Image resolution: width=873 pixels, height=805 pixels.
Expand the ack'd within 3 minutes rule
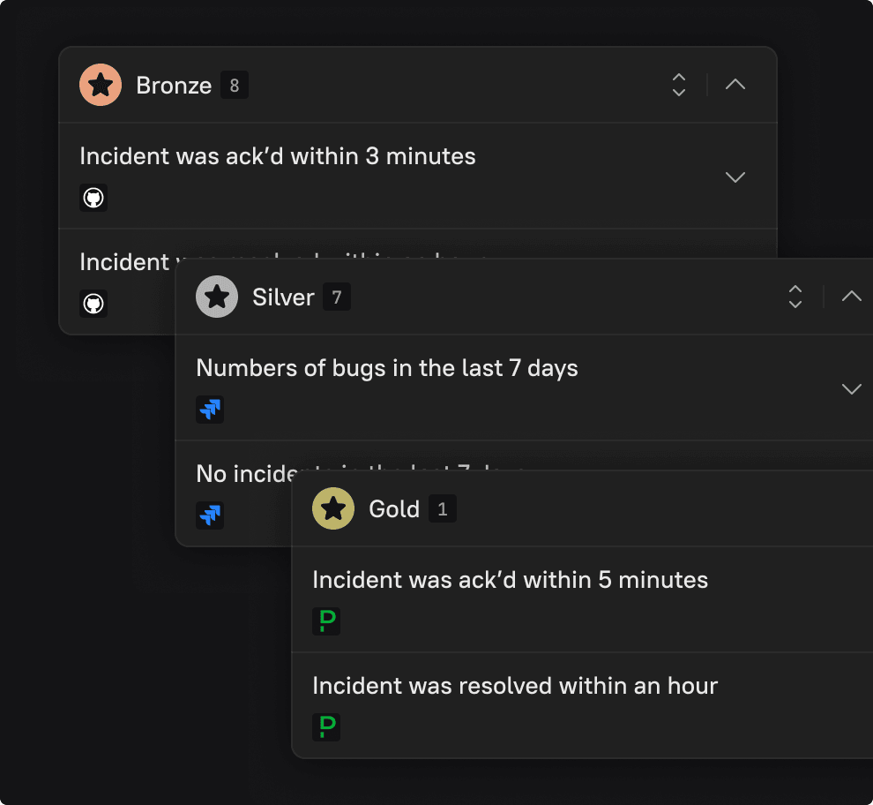pos(735,177)
